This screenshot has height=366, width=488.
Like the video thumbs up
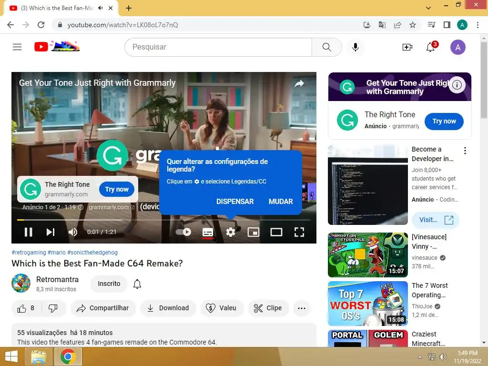pos(26,308)
